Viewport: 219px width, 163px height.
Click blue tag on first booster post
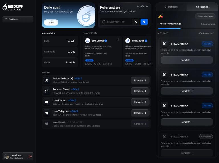coord(89,61)
